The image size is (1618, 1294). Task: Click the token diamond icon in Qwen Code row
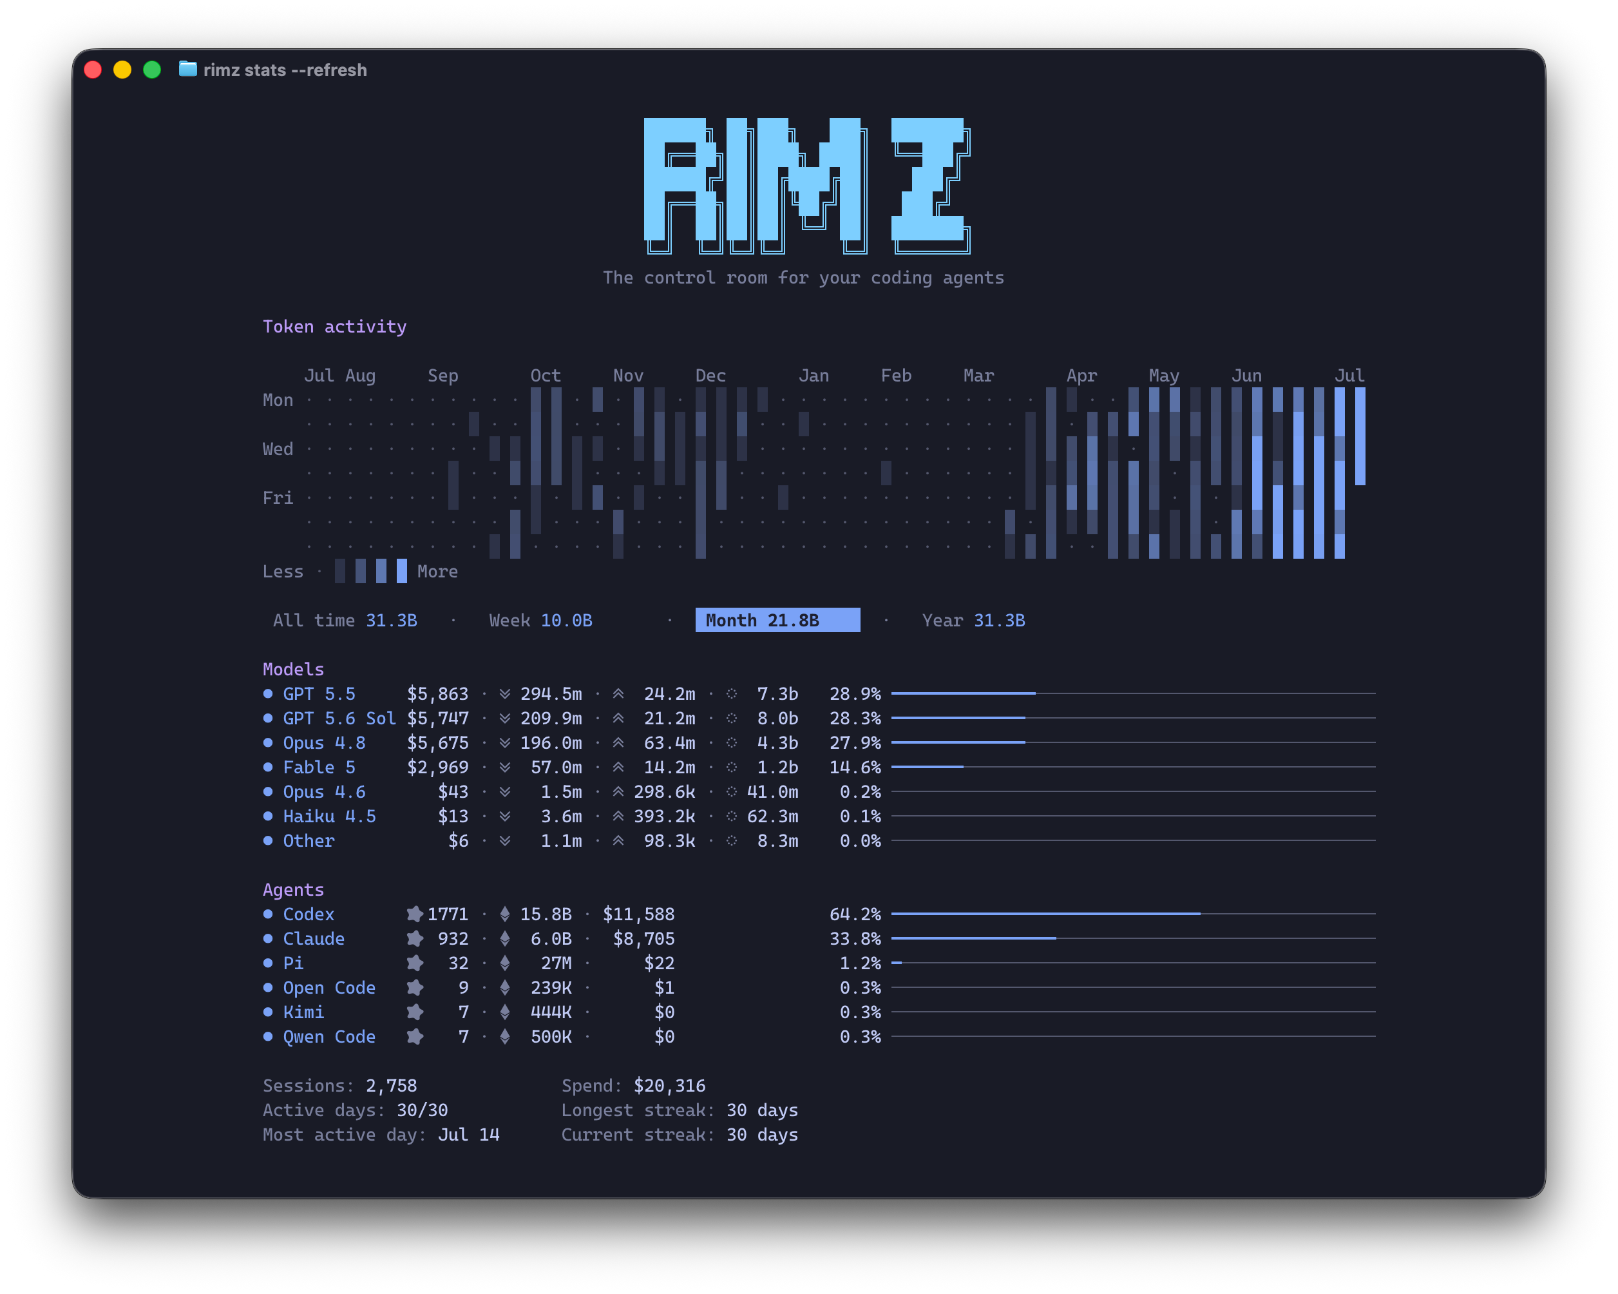point(505,1036)
